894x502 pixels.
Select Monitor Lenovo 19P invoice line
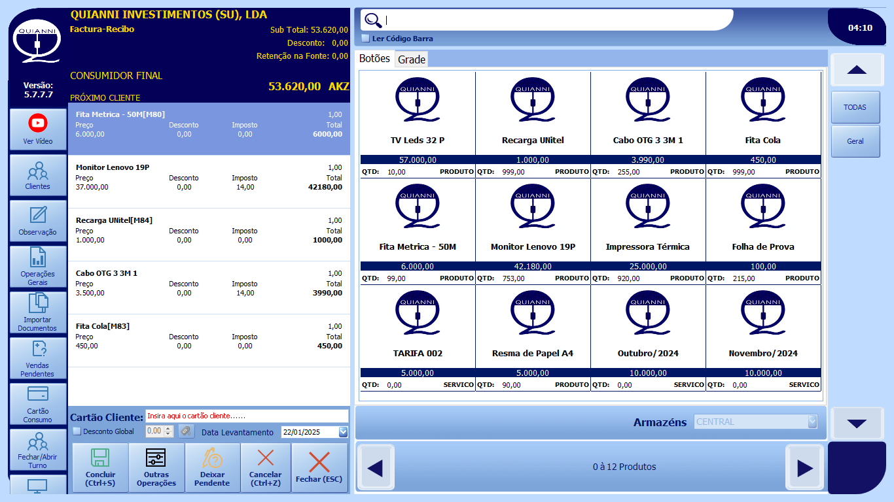[x=209, y=182]
